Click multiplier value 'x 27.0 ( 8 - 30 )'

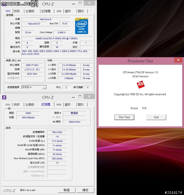click(32, 69)
